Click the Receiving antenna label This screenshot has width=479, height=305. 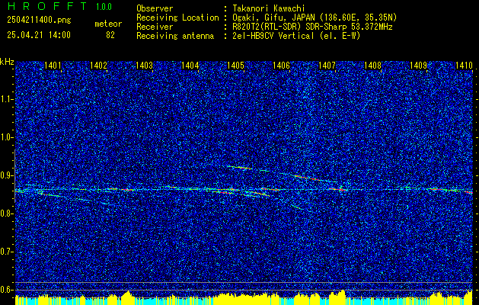coord(175,36)
